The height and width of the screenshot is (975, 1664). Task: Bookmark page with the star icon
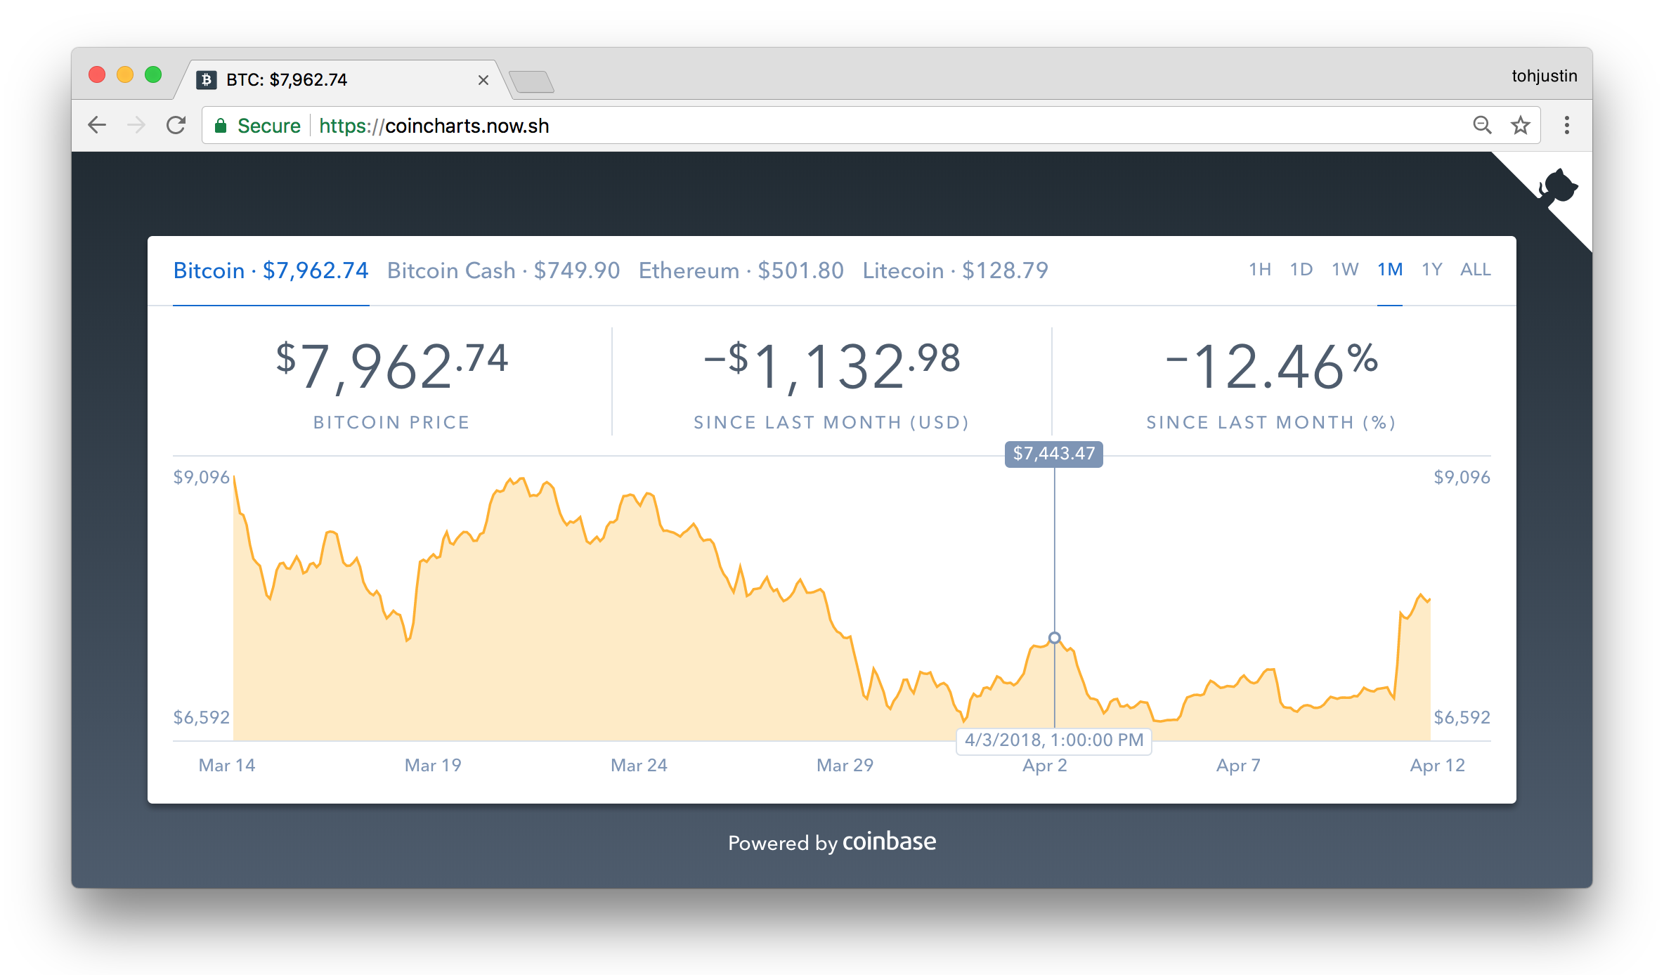pyautogui.click(x=1521, y=126)
